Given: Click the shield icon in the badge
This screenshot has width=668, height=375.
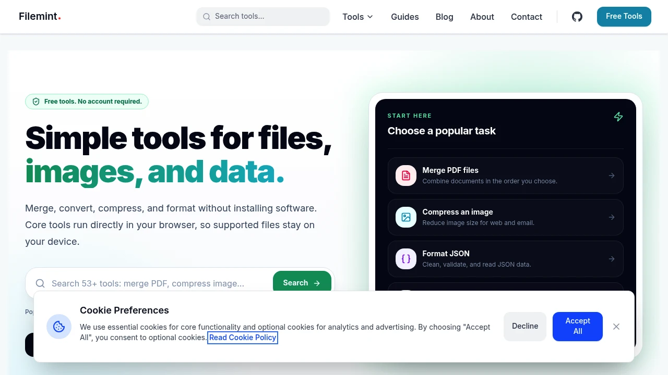Looking at the screenshot, I should (36, 102).
